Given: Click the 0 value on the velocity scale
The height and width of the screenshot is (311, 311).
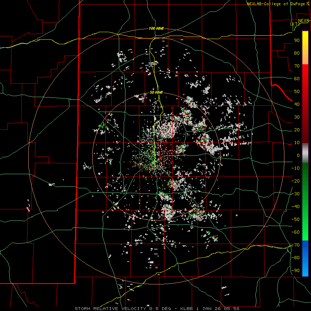Looking at the screenshot, I should [298, 155].
